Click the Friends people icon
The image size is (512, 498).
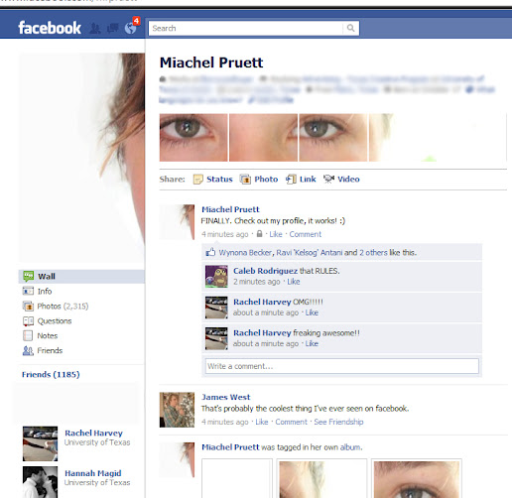[28, 351]
